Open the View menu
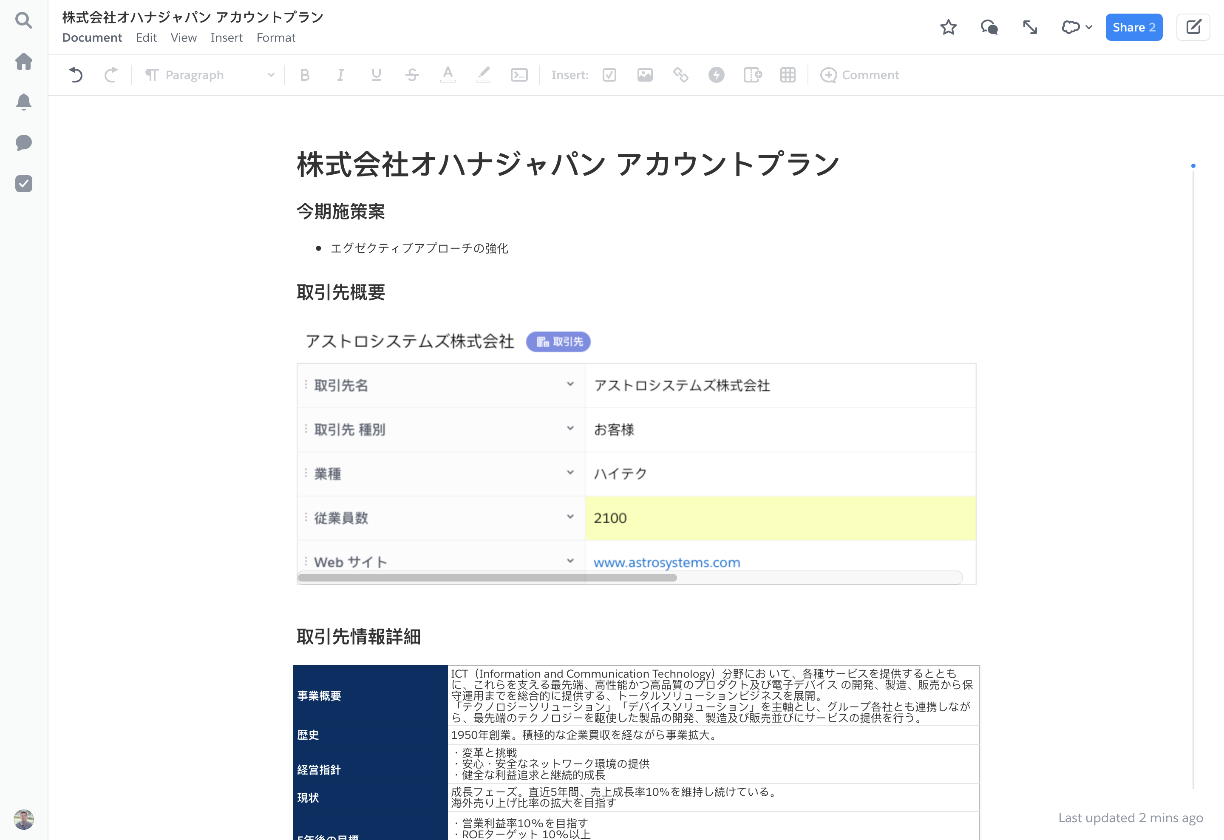Screen dimensions: 1224x840 click(183, 37)
